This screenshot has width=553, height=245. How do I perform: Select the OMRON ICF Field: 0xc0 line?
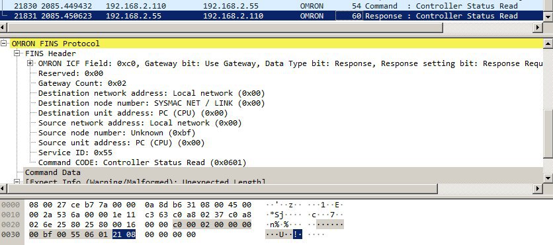click(290, 63)
